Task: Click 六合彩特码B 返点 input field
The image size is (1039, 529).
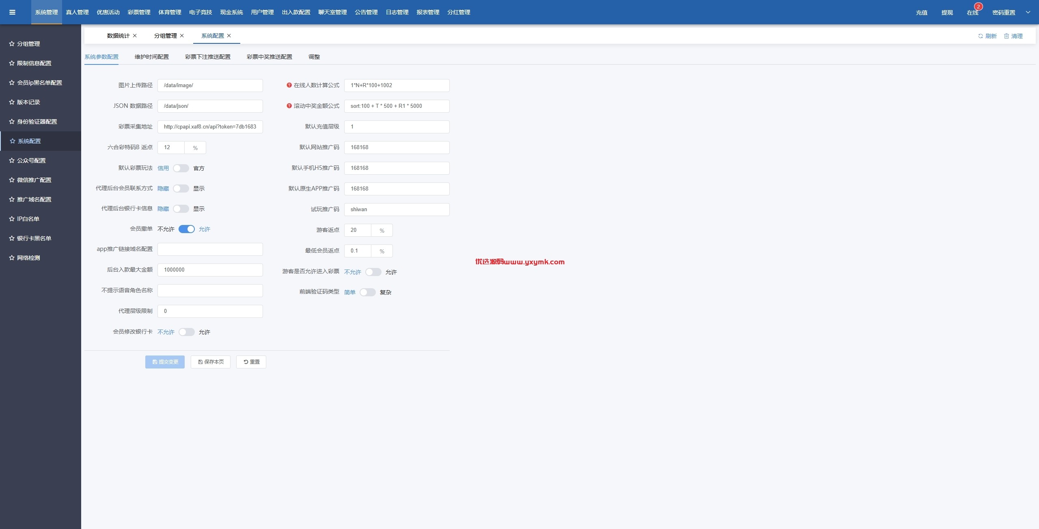Action: pos(171,148)
